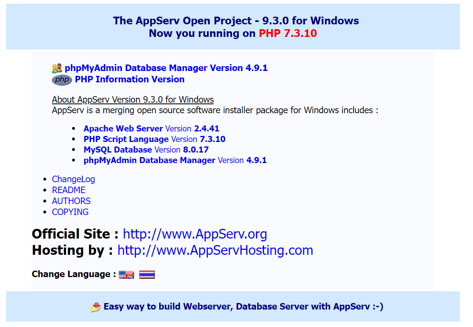Screen dimensions: 473x327
Task: Select the English language flag
Action: point(126,274)
